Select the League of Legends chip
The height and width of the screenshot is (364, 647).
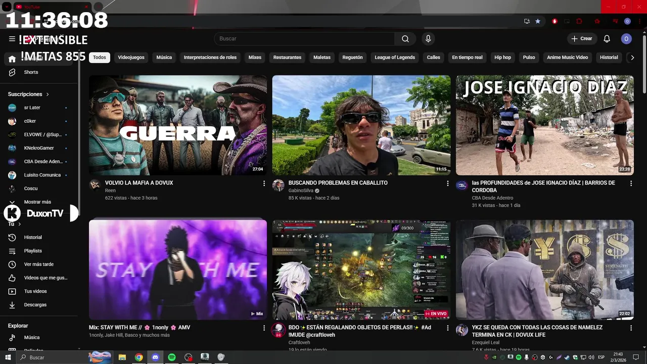click(x=395, y=58)
